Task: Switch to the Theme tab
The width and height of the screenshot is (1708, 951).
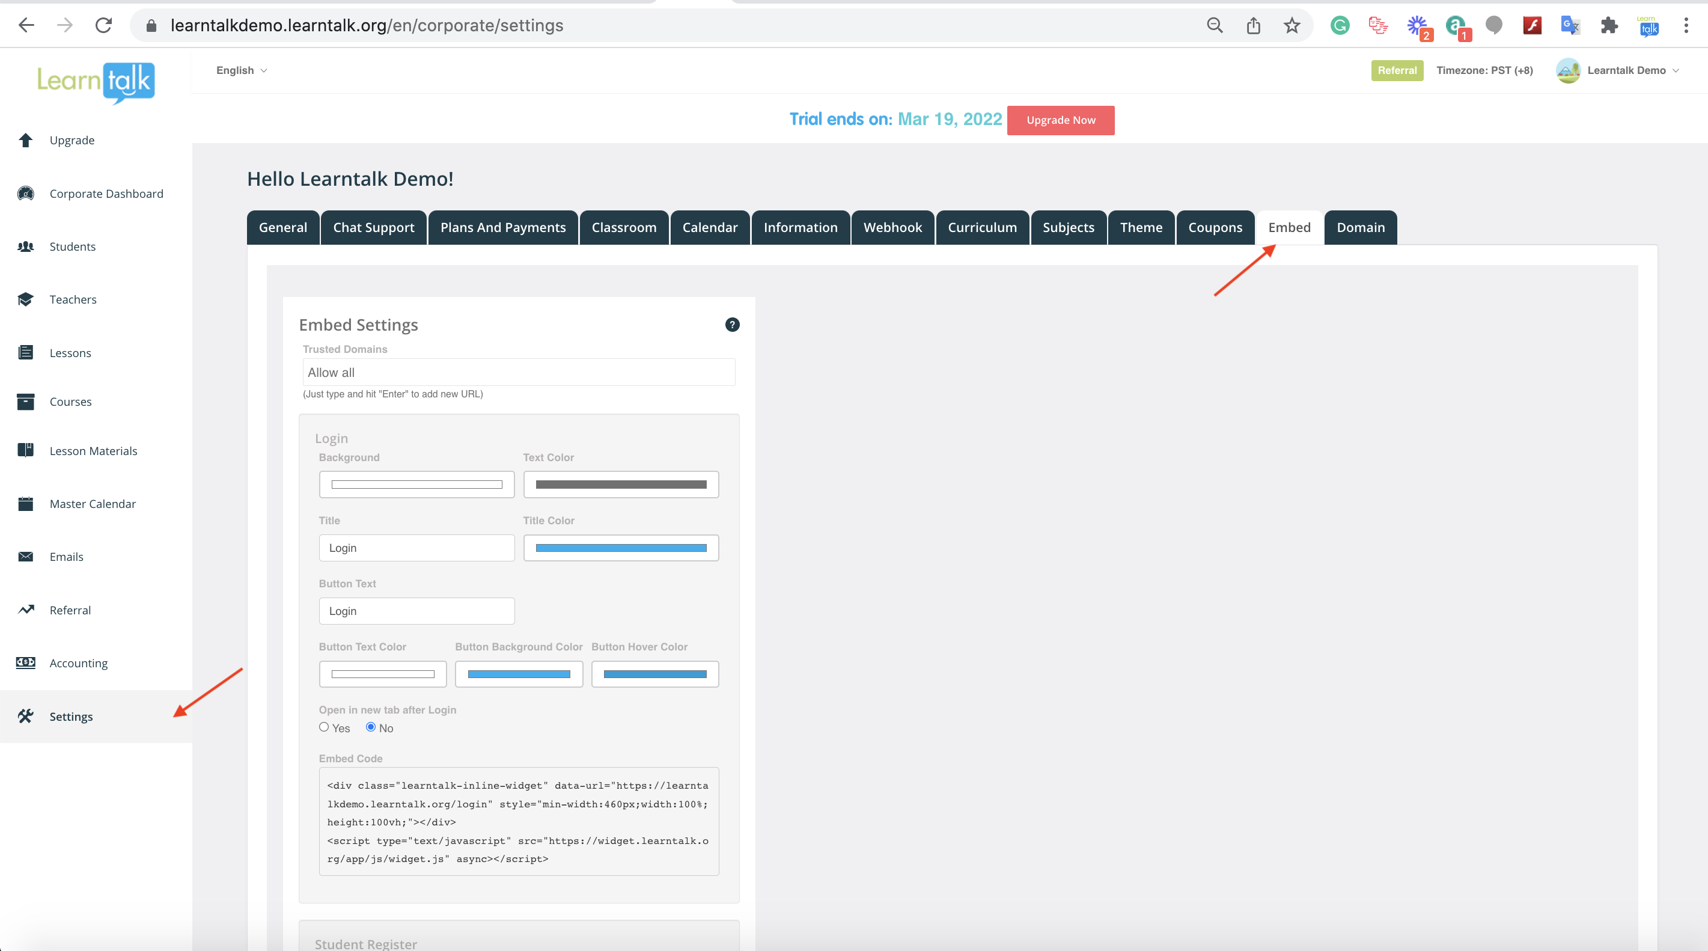Action: click(x=1141, y=227)
